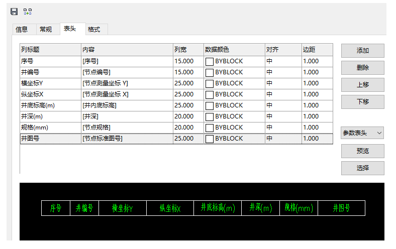Switch to the 信息 tab
The height and width of the screenshot is (249, 396).
(22, 30)
